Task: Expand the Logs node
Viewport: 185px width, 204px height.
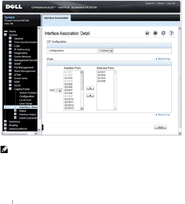Action: click(10, 45)
